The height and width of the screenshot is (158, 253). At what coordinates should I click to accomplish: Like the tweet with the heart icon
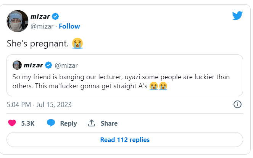coord(12,123)
